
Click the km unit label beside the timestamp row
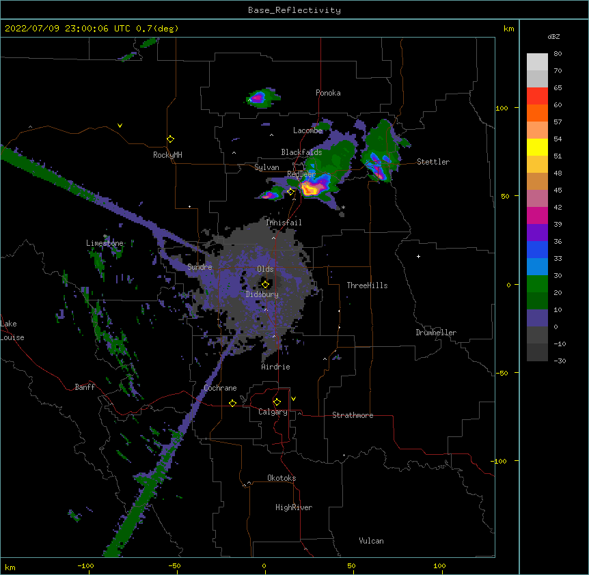[509, 29]
